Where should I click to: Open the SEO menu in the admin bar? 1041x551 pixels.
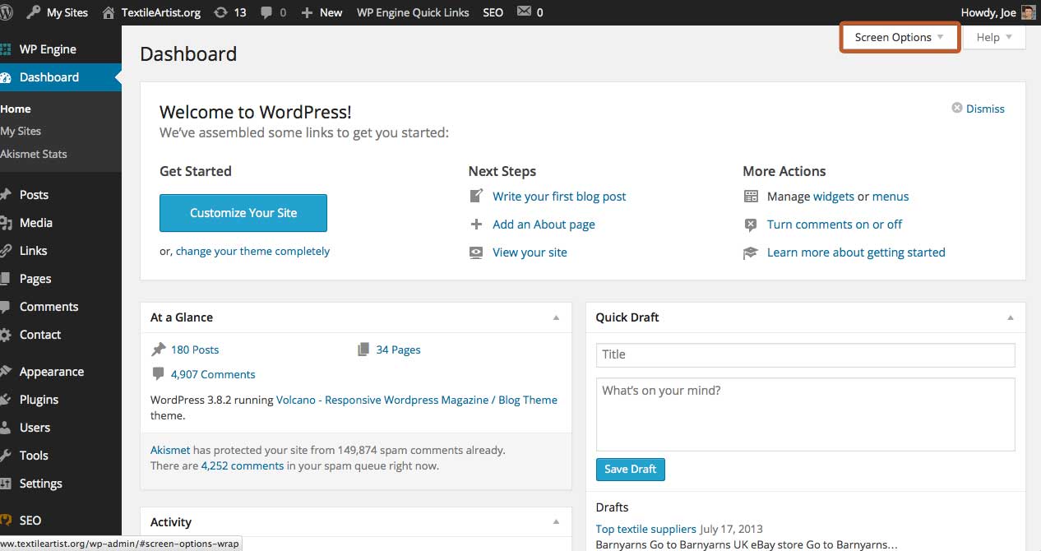click(493, 12)
